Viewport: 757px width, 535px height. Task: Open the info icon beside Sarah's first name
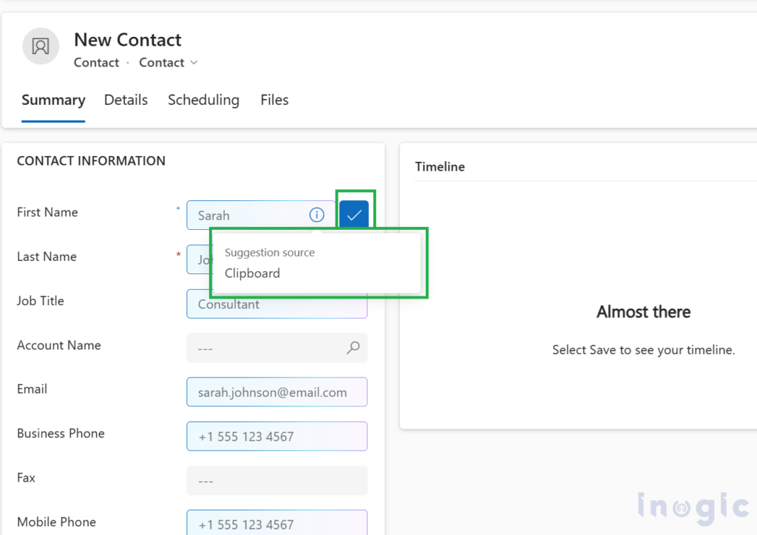pos(316,215)
